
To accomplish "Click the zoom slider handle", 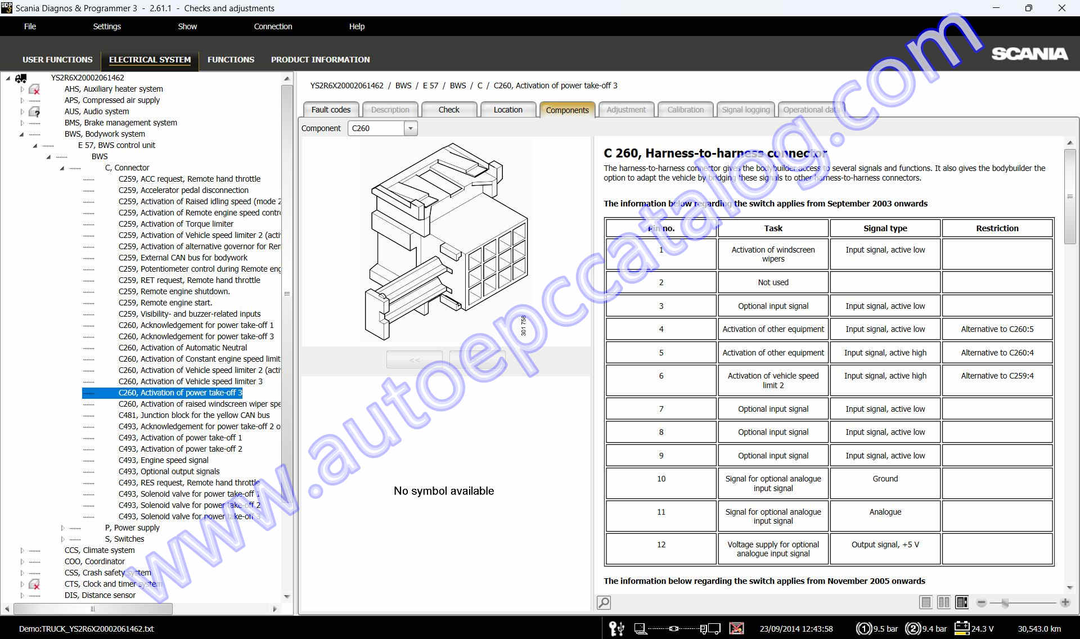I will pos(1005,602).
